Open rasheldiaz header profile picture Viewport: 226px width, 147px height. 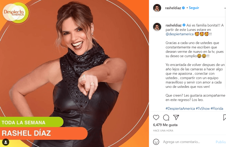(157, 8)
